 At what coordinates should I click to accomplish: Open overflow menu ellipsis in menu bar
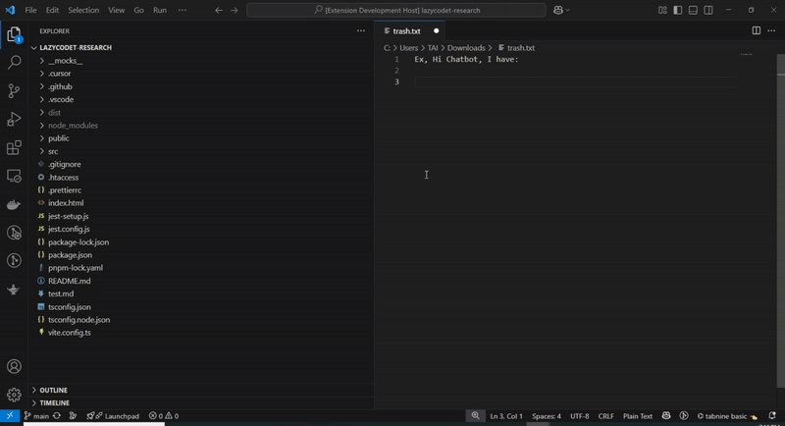click(183, 10)
